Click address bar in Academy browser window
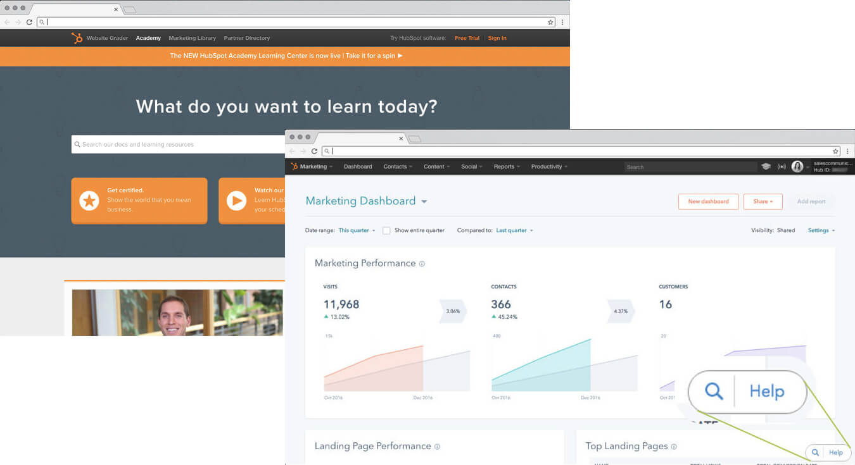855x465 pixels. [x=296, y=22]
